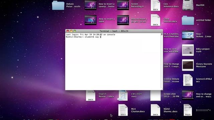Zoom the Terminal window with green button
The image size is (214, 120).
75,31
